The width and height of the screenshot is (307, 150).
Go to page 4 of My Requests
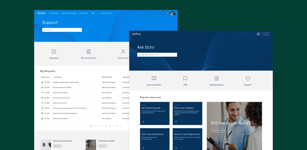pos(102,126)
